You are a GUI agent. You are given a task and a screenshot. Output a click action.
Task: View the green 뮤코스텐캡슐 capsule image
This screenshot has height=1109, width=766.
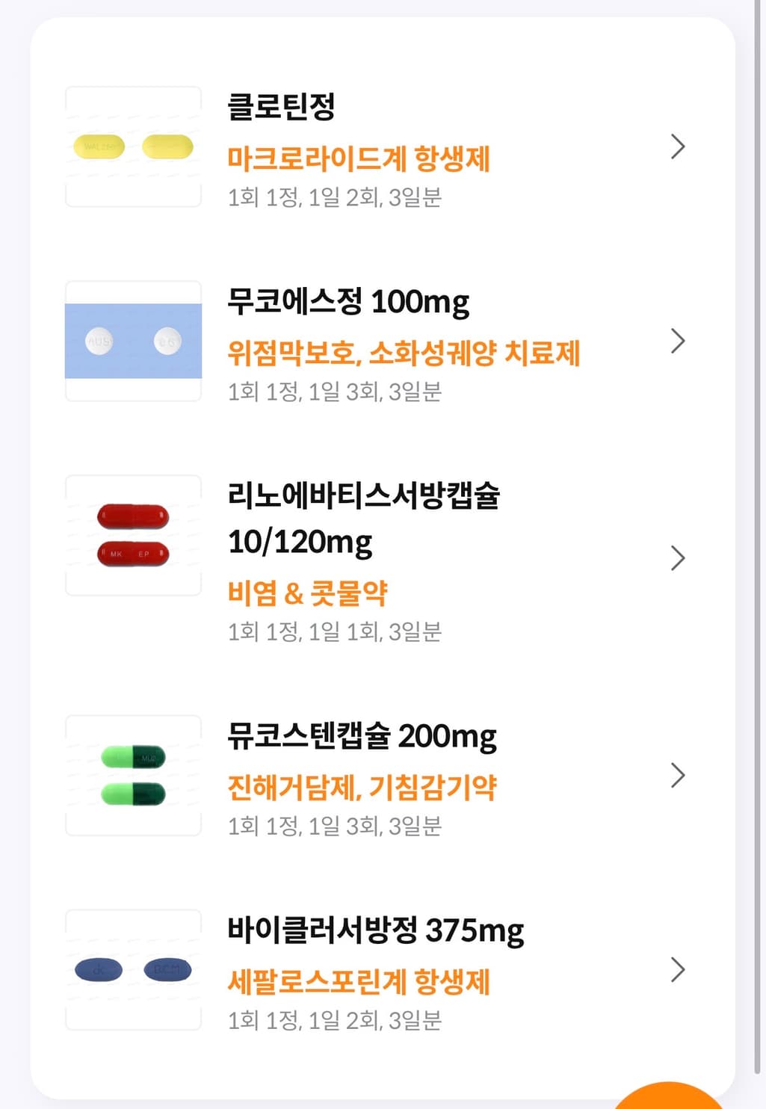pyautogui.click(x=133, y=775)
